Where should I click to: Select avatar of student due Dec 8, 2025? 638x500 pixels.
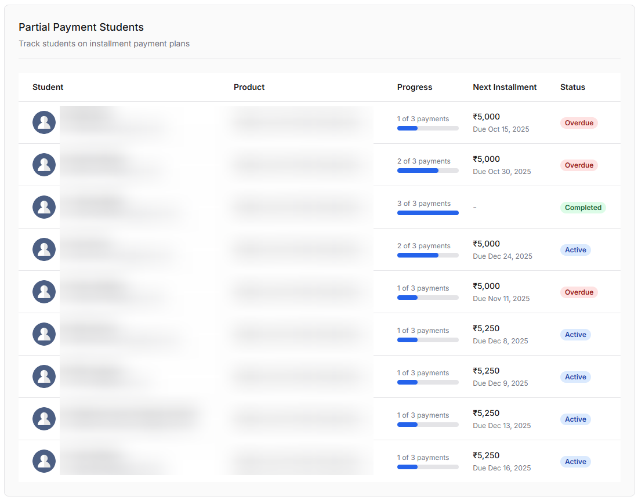(44, 334)
